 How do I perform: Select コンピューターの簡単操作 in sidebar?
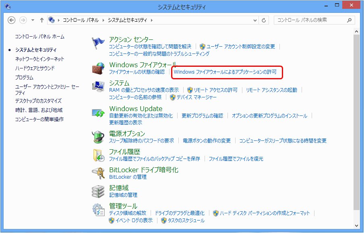pyautogui.click(x=39, y=119)
